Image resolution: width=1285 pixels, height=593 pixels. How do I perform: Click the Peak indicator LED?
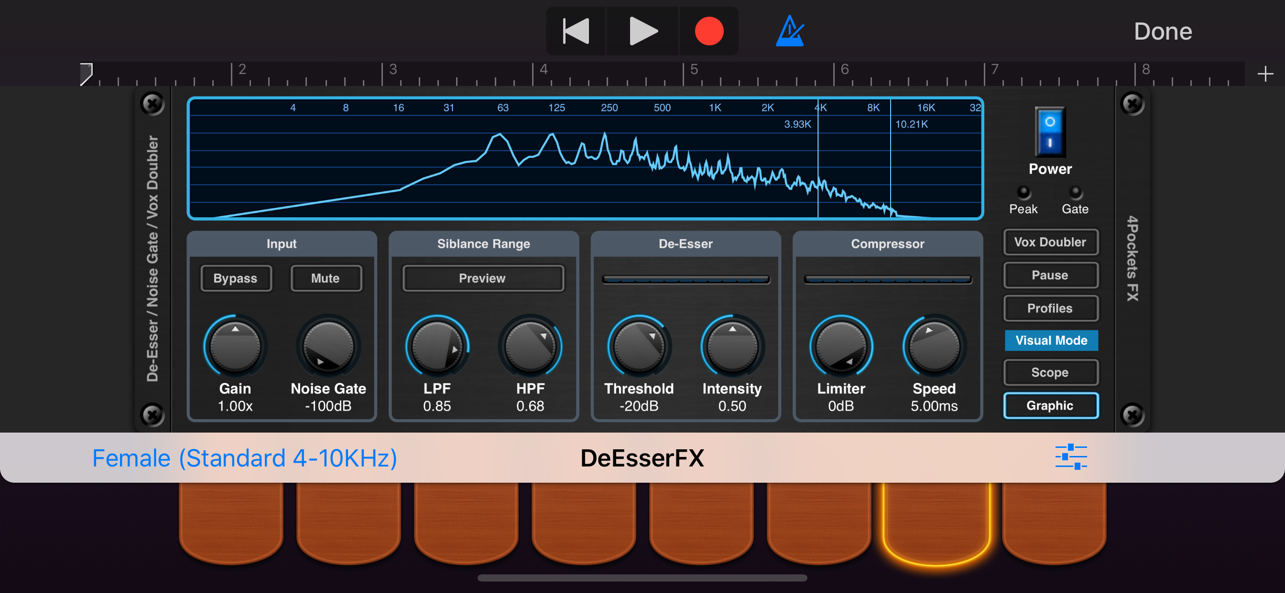[x=1023, y=193]
